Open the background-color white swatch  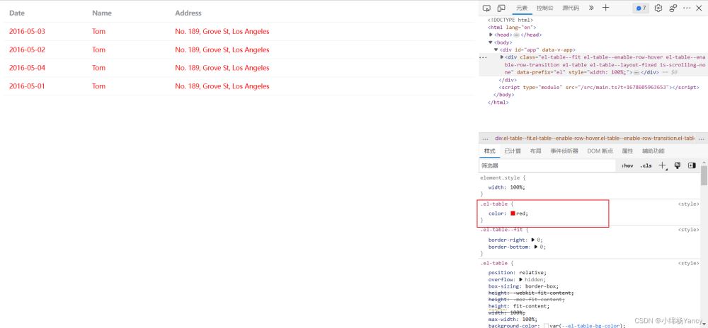coord(546,326)
